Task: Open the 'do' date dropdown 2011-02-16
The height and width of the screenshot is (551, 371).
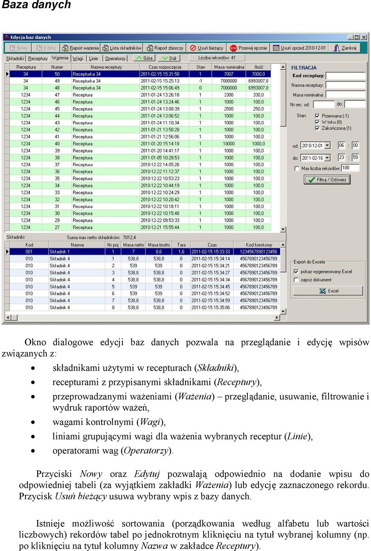Action: 327,158
